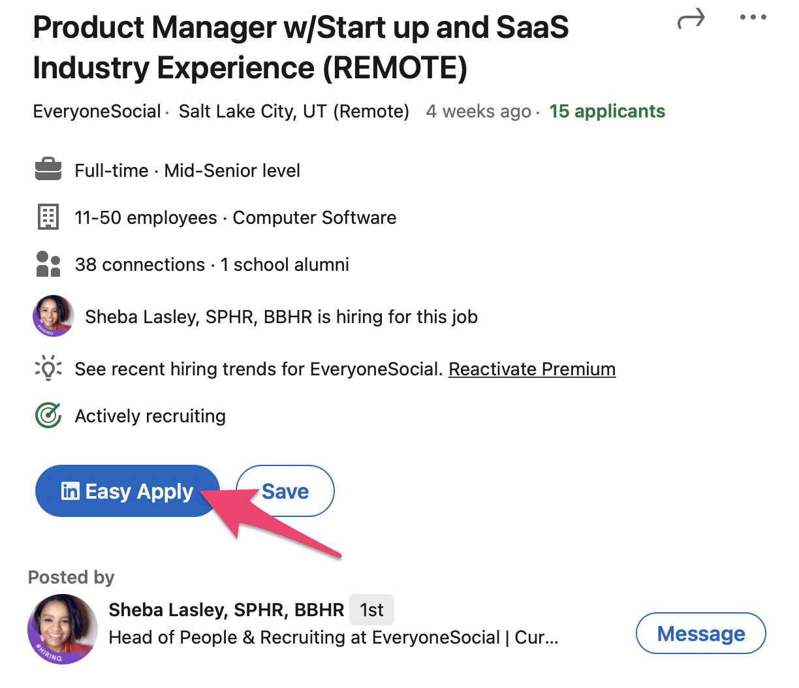Screen dimensions: 799x688
Task: Message Sheba Lasley
Action: (x=700, y=633)
